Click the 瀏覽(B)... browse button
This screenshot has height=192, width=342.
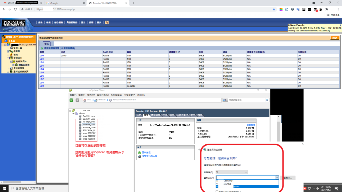(x=288, y=178)
